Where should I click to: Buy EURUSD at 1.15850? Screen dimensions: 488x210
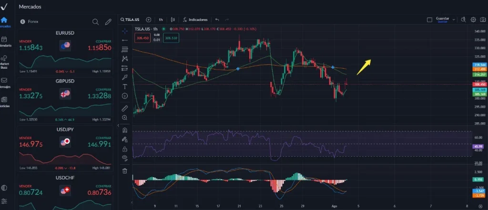99,48
